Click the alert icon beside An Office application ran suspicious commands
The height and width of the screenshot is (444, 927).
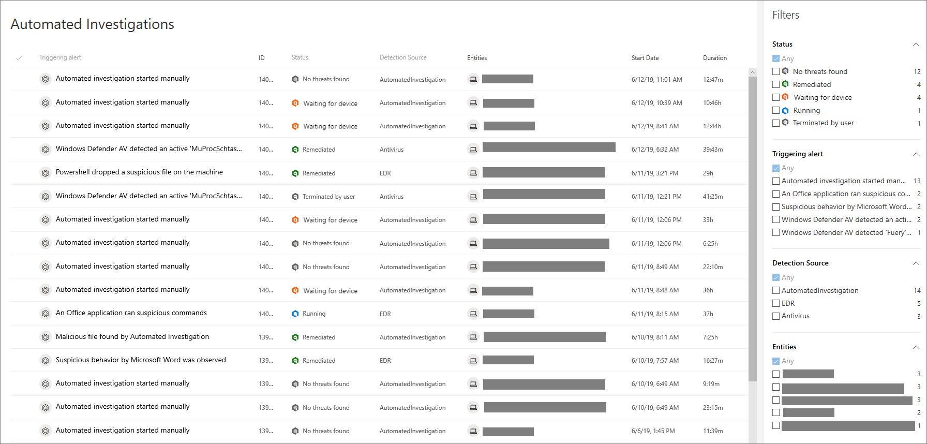pyautogui.click(x=46, y=314)
